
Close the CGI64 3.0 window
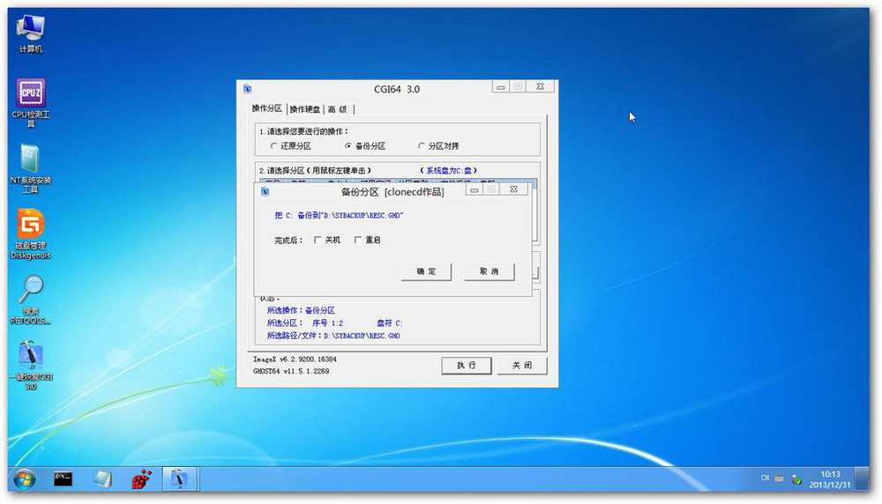tap(540, 86)
